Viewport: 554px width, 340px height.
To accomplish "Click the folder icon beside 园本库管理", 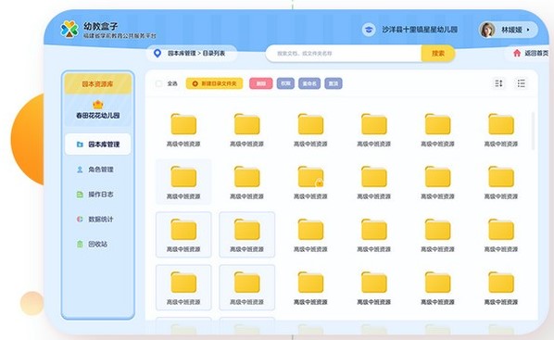I will point(80,145).
